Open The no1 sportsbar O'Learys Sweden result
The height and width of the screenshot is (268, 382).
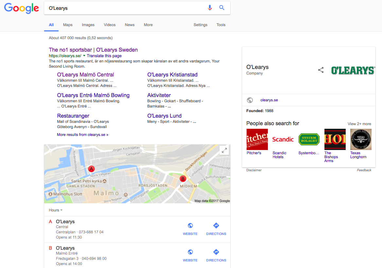tap(93, 50)
